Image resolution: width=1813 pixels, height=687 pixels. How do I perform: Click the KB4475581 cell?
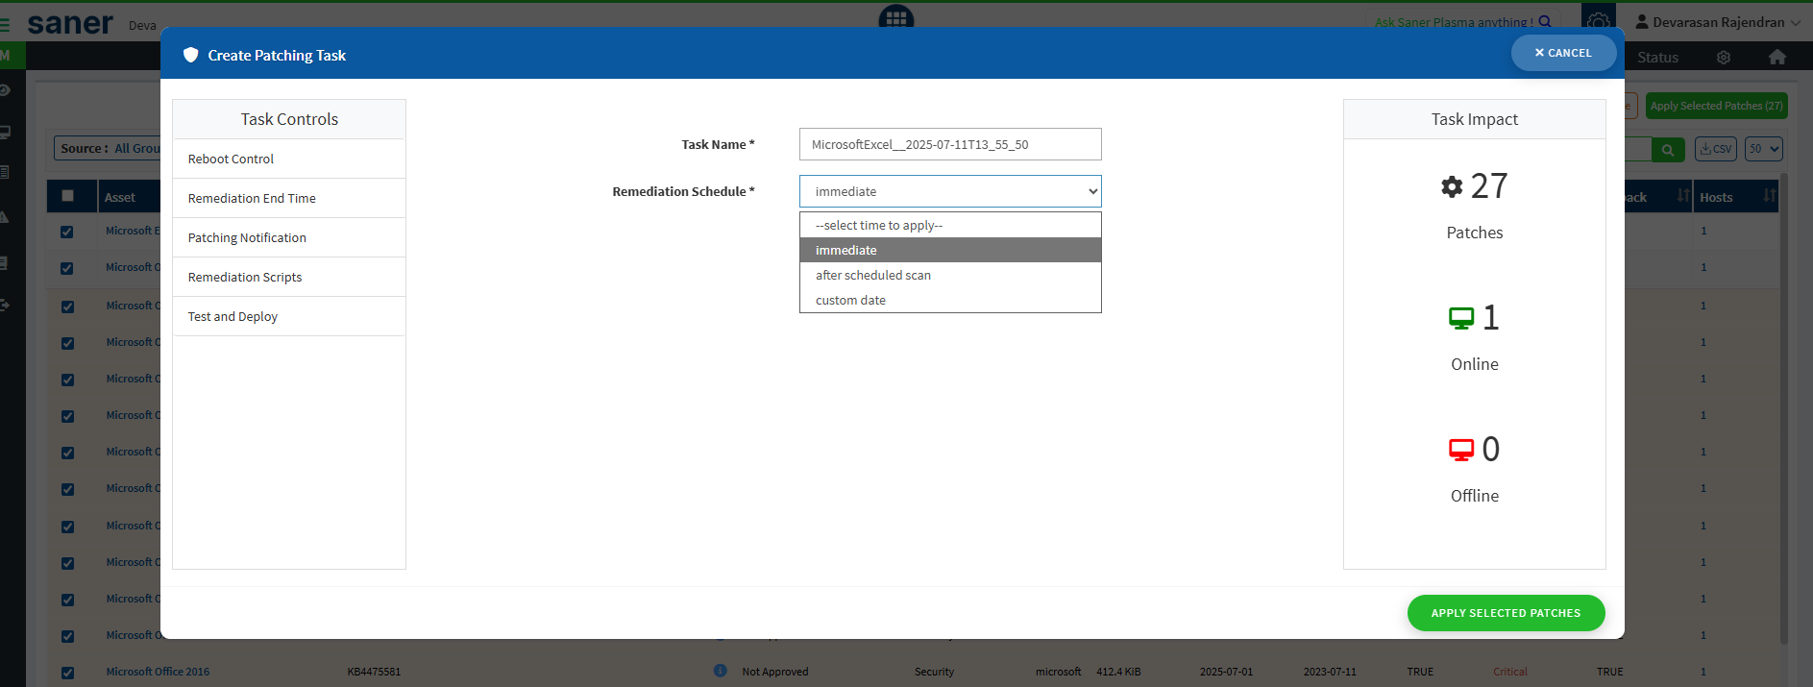click(x=374, y=672)
